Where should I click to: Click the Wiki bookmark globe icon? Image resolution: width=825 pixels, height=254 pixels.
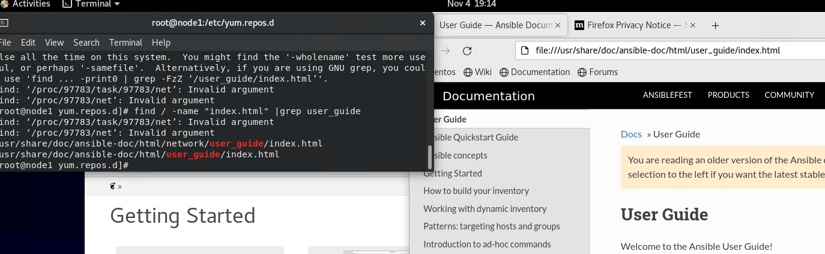pyautogui.click(x=468, y=72)
